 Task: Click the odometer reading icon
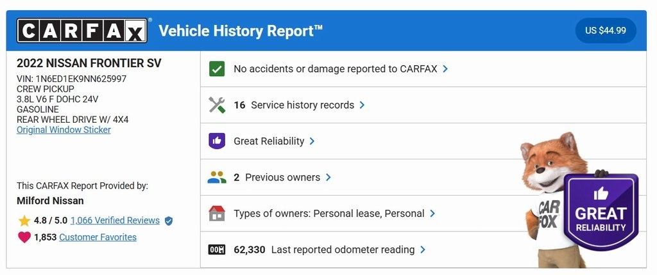coord(217,249)
